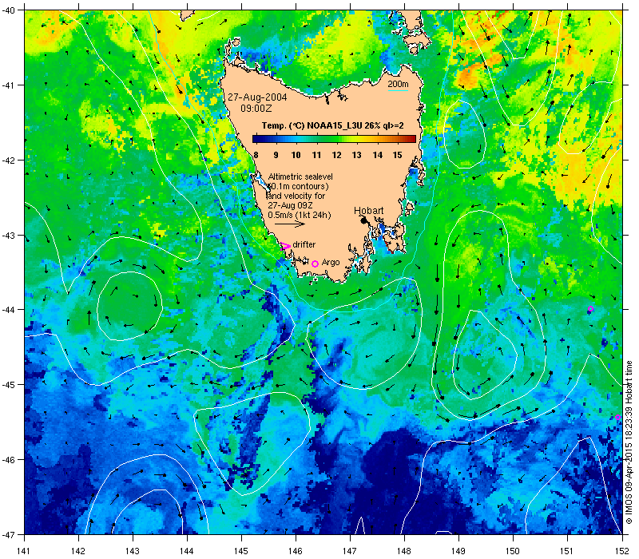
Task: Click the IMOS copyright timestamp text
Action: (x=629, y=442)
